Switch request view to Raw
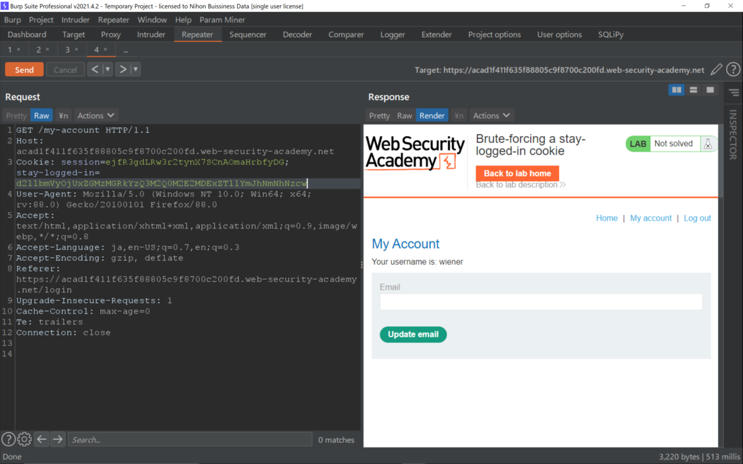This screenshot has height=464, width=743. (41, 116)
